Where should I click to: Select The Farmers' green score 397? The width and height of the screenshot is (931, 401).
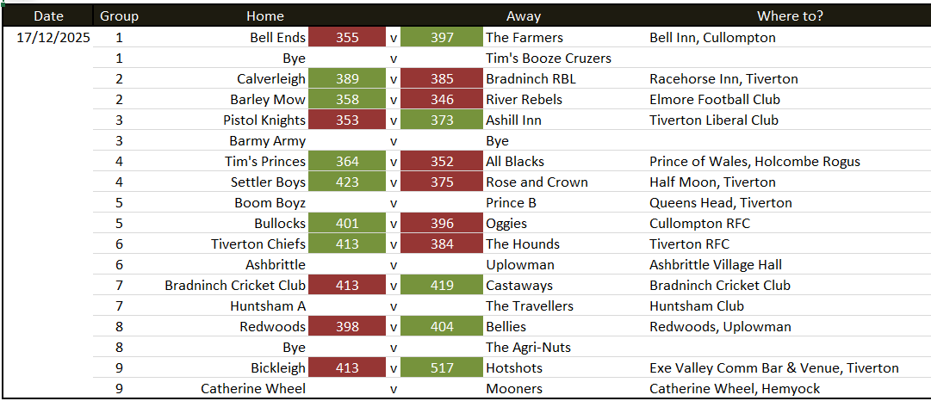pyautogui.click(x=441, y=37)
